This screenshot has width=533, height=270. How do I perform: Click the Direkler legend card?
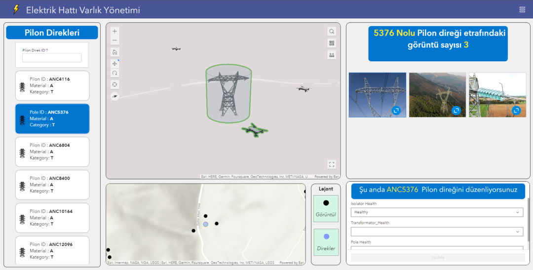(326, 242)
